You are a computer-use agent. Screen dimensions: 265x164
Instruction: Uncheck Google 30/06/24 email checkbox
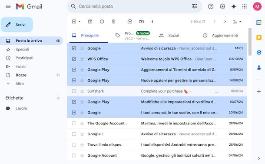point(74,113)
